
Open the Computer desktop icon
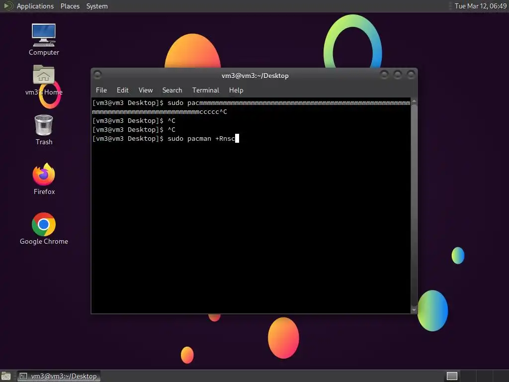[44, 39]
